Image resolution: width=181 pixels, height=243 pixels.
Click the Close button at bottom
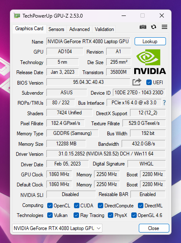pyautogui.click(x=154, y=228)
